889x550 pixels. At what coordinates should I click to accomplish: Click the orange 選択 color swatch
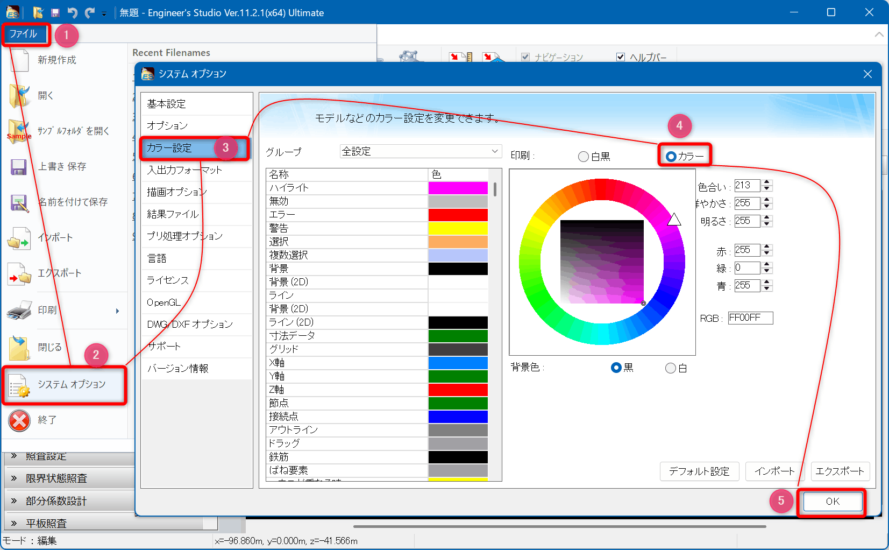(458, 242)
